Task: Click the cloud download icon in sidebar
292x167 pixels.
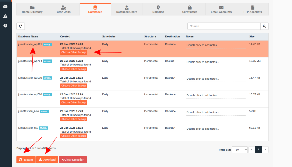Action: click(5, 7)
